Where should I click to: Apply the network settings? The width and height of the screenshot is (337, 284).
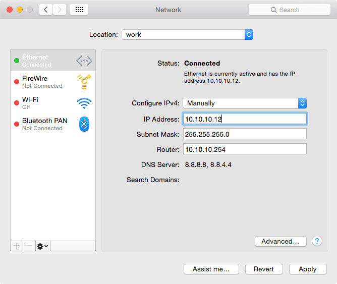[x=308, y=269]
